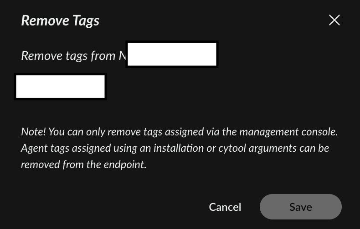Screen dimensions: 360x229
Task: Click the letter N before the white box
Action: 122,56
